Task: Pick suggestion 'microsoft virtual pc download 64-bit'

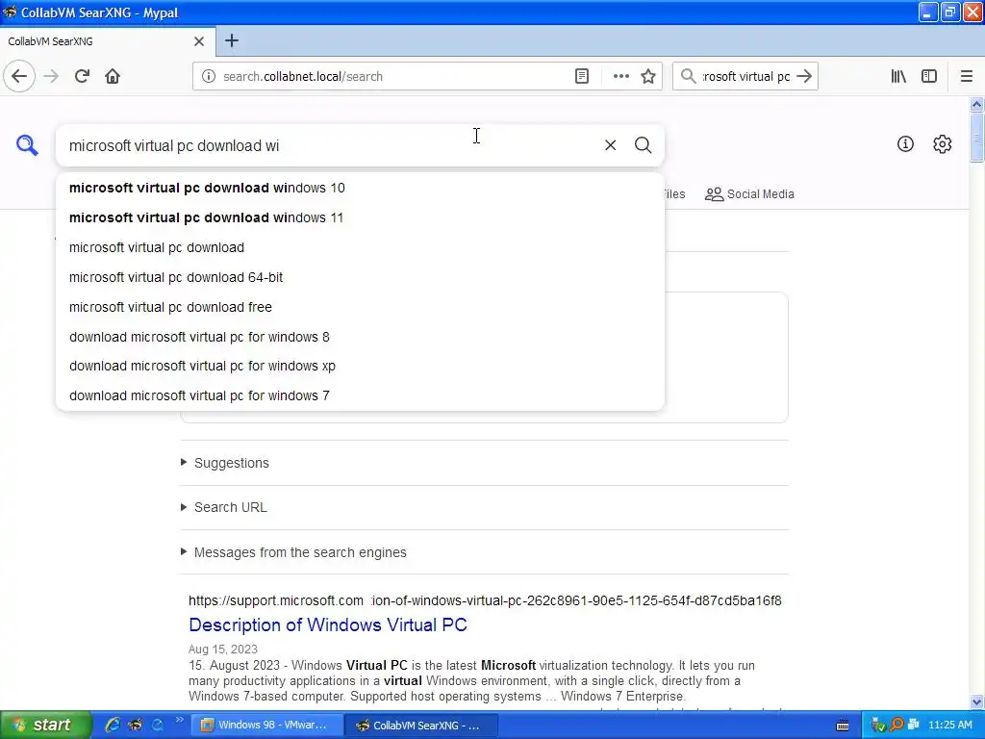Action: tap(360, 277)
